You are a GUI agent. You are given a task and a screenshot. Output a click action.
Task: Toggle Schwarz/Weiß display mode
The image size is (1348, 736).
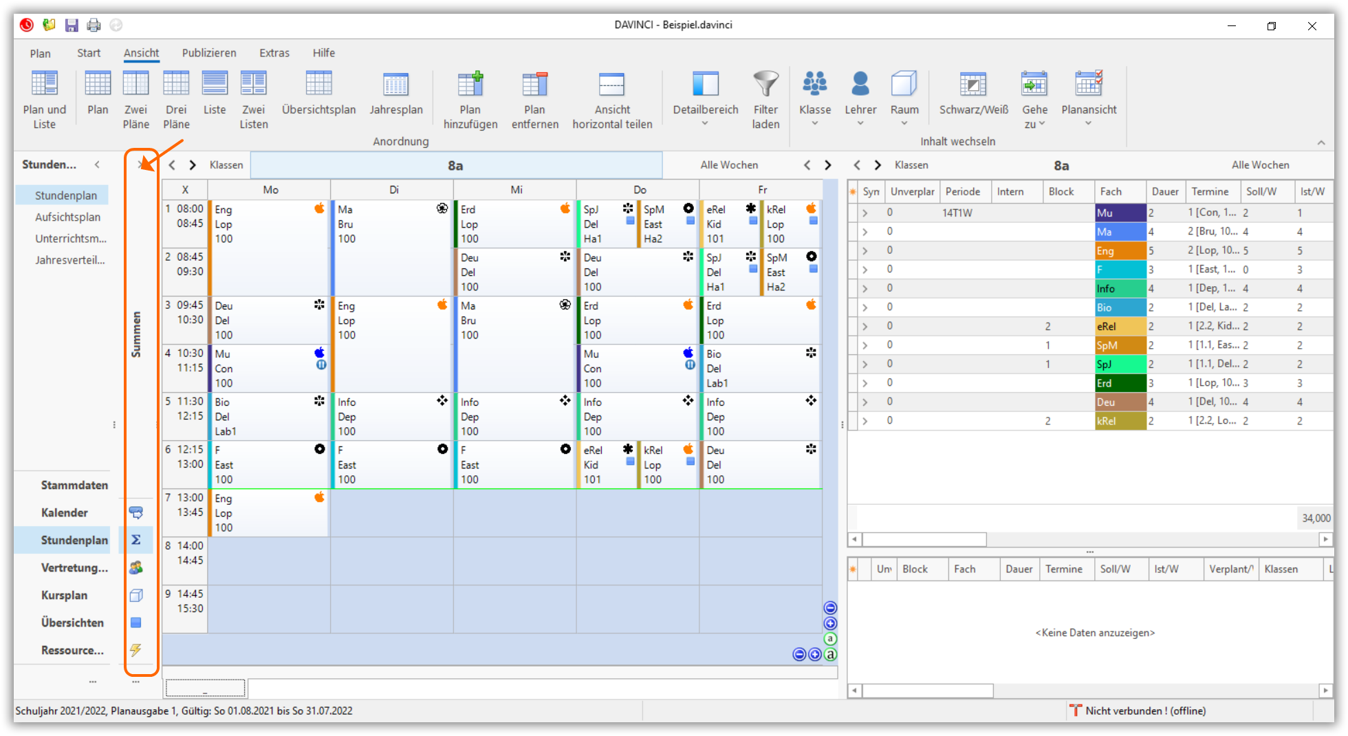point(973,85)
